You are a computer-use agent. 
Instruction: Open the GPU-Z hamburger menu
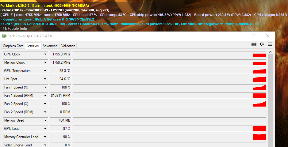[x=270, y=44]
